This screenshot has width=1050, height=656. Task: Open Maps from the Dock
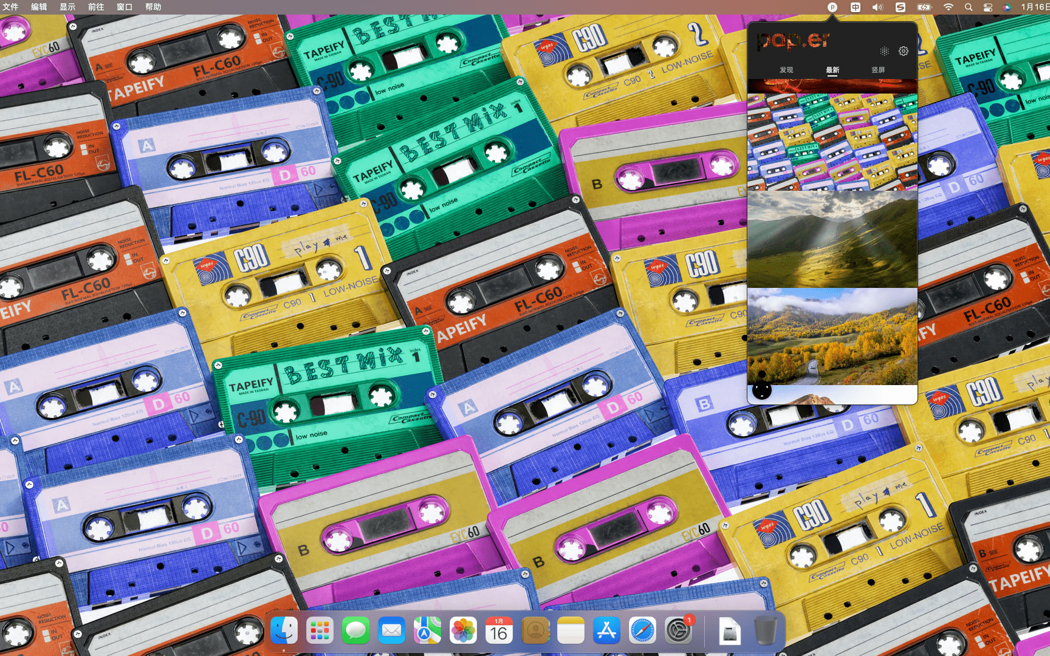427,630
